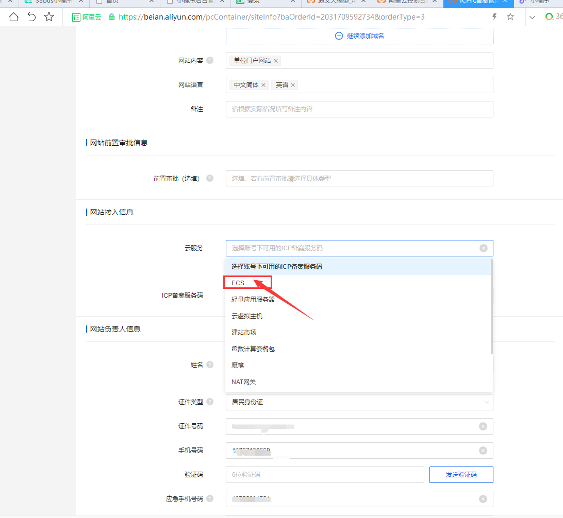Choose 轻量应用服务器 in the dropdown
This screenshot has height=518, width=563.
[253, 299]
